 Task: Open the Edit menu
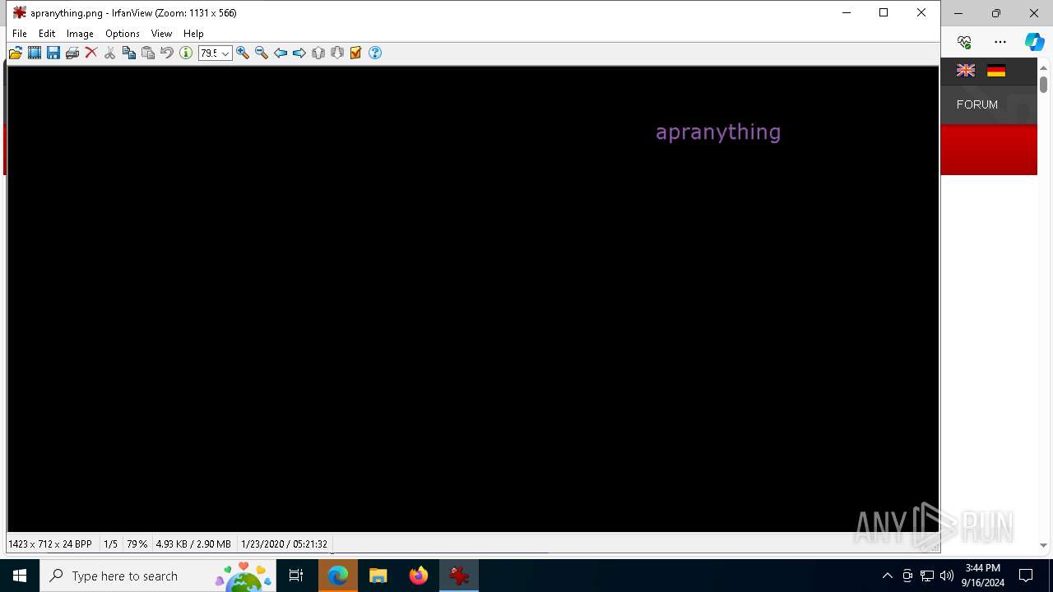[47, 34]
